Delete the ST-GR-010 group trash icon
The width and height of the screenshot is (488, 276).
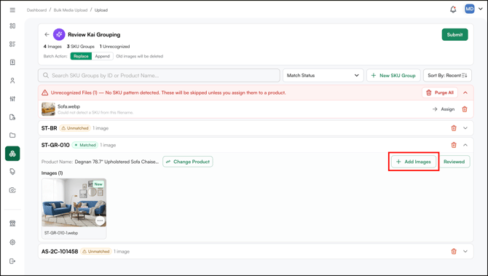(x=454, y=145)
